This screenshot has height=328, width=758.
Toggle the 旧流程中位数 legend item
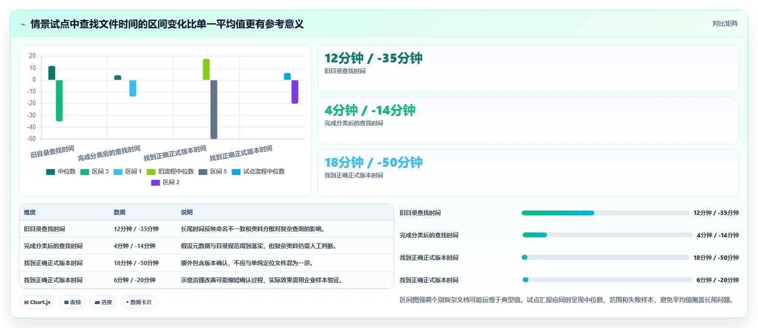tap(170, 172)
